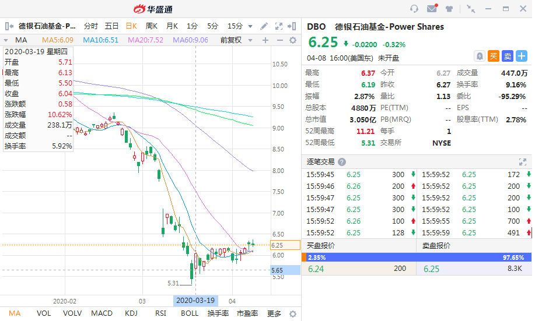Open the mail messages icon

click(432, 8)
